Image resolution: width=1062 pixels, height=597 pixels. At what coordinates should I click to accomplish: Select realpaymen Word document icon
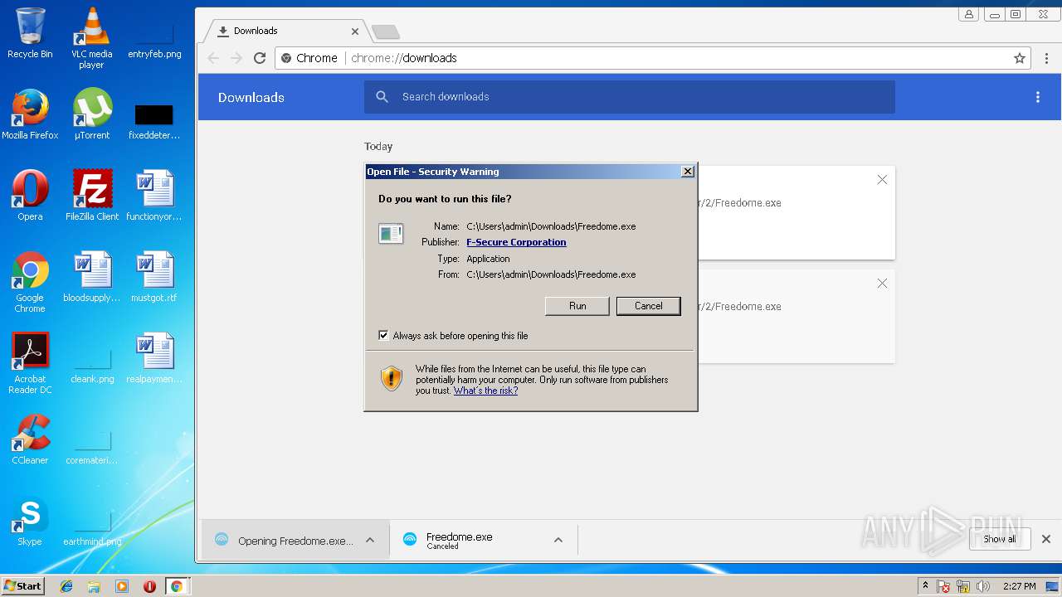tap(154, 358)
